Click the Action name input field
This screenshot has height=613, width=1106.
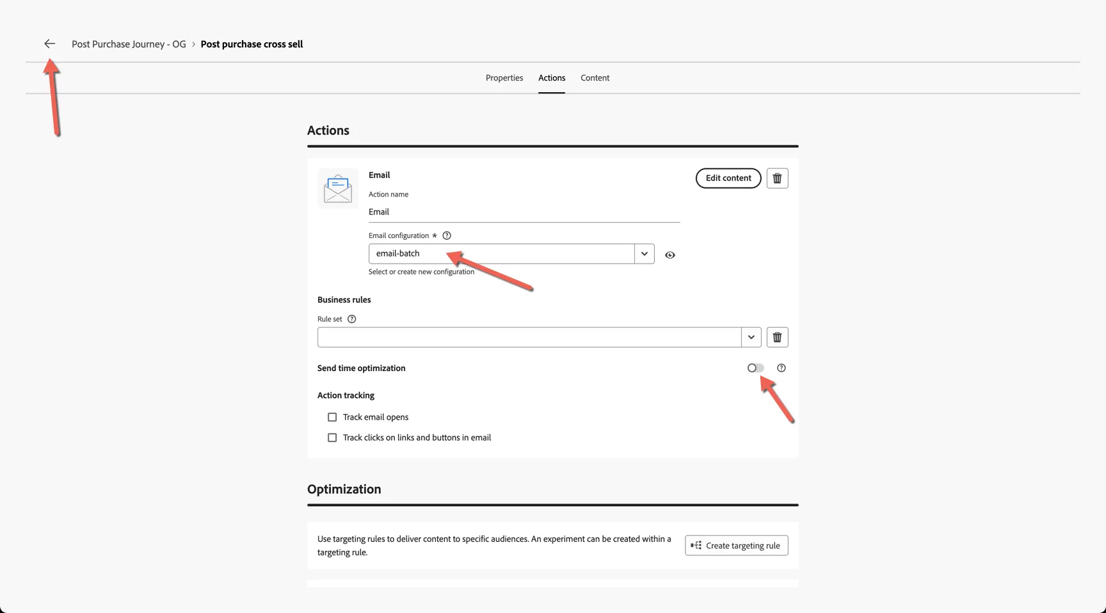click(524, 212)
